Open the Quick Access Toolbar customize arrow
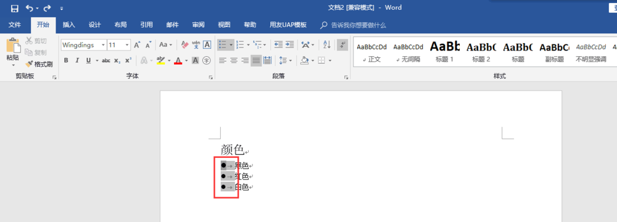This screenshot has height=222, width=617. 62,8
